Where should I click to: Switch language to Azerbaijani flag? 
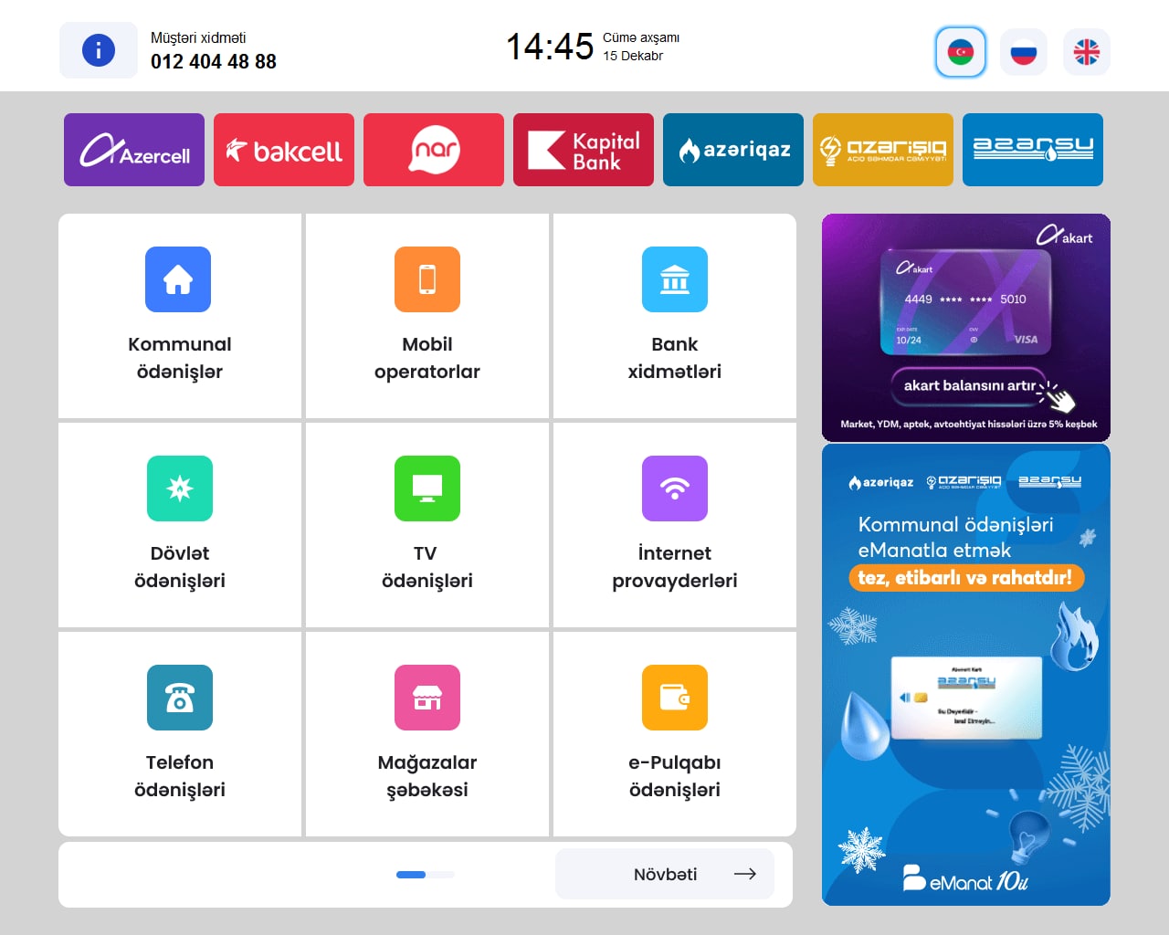click(x=960, y=52)
